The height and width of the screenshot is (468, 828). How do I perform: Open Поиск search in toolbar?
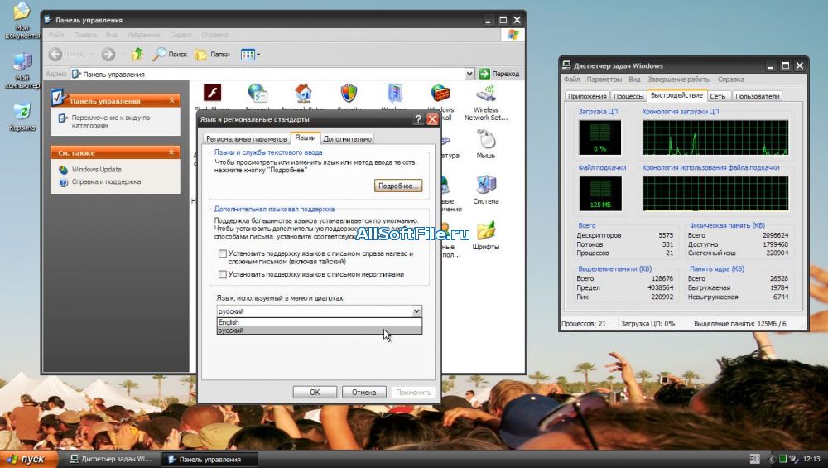pos(170,54)
